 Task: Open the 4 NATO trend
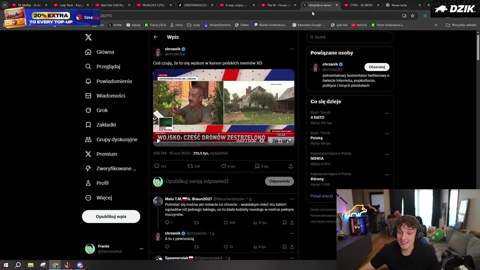[317, 117]
